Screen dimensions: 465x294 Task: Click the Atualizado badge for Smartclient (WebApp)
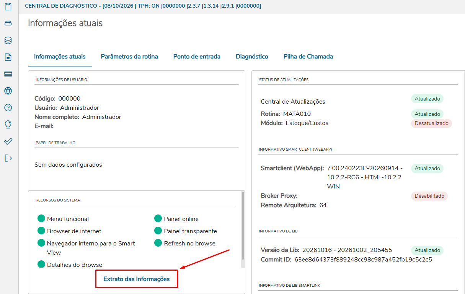pyautogui.click(x=427, y=168)
